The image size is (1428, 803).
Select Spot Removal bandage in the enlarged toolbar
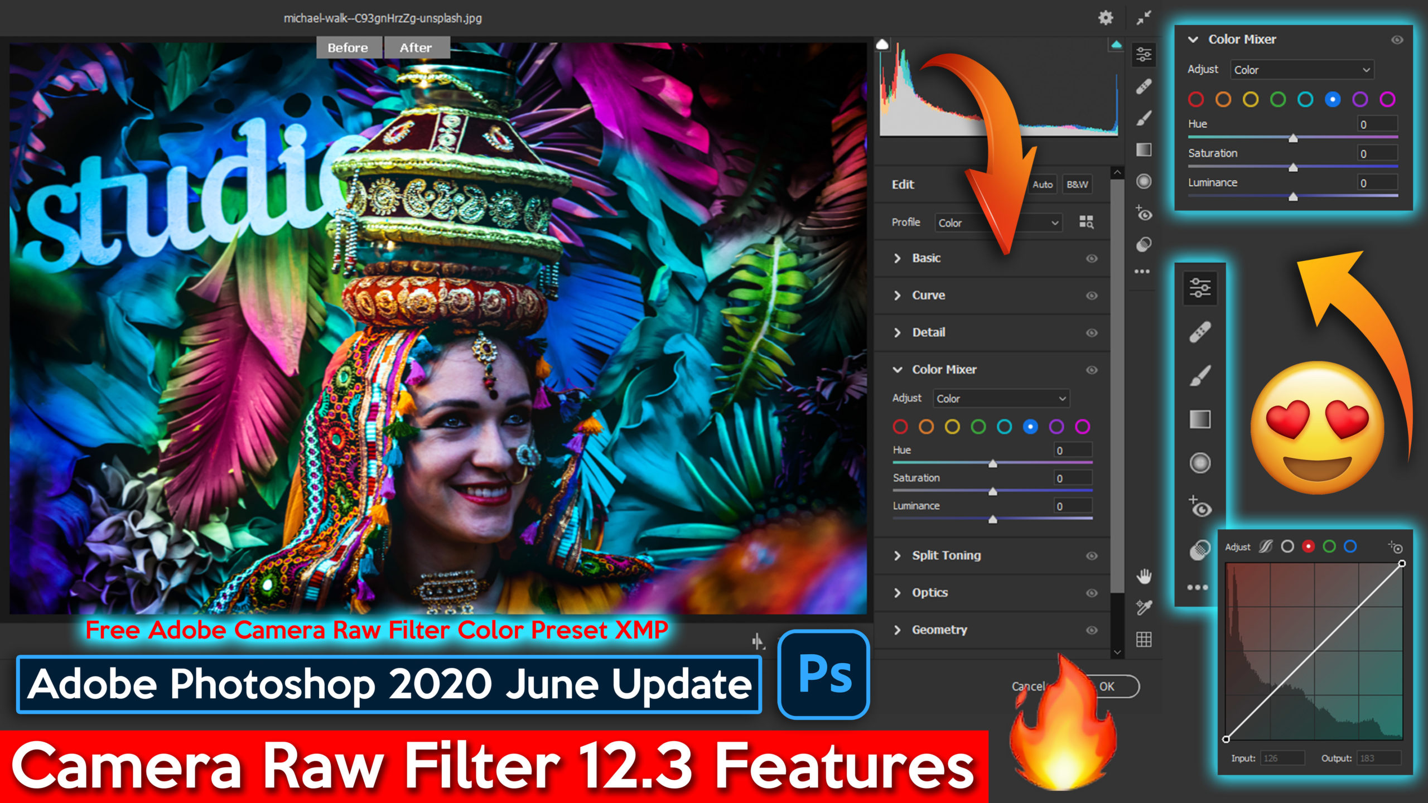point(1200,332)
